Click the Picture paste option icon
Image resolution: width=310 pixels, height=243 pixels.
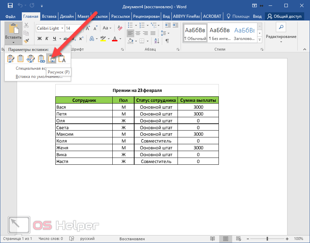pos(52,59)
